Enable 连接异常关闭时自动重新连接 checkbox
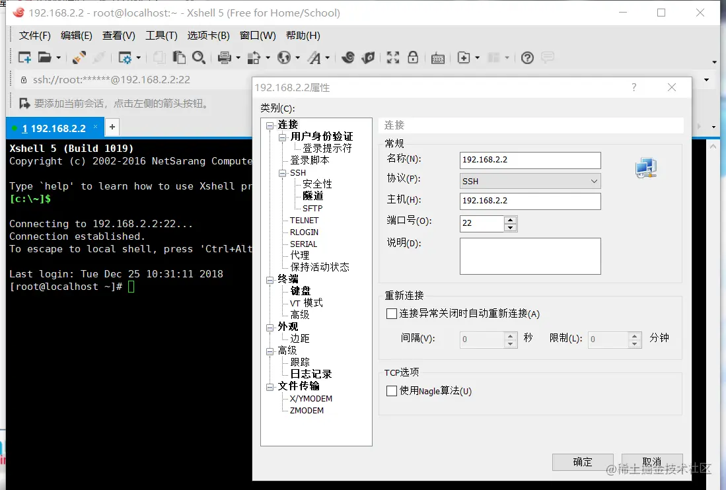The width and height of the screenshot is (726, 490). click(x=392, y=314)
